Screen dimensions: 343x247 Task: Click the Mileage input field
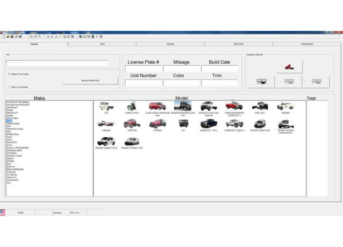[x=181, y=69]
